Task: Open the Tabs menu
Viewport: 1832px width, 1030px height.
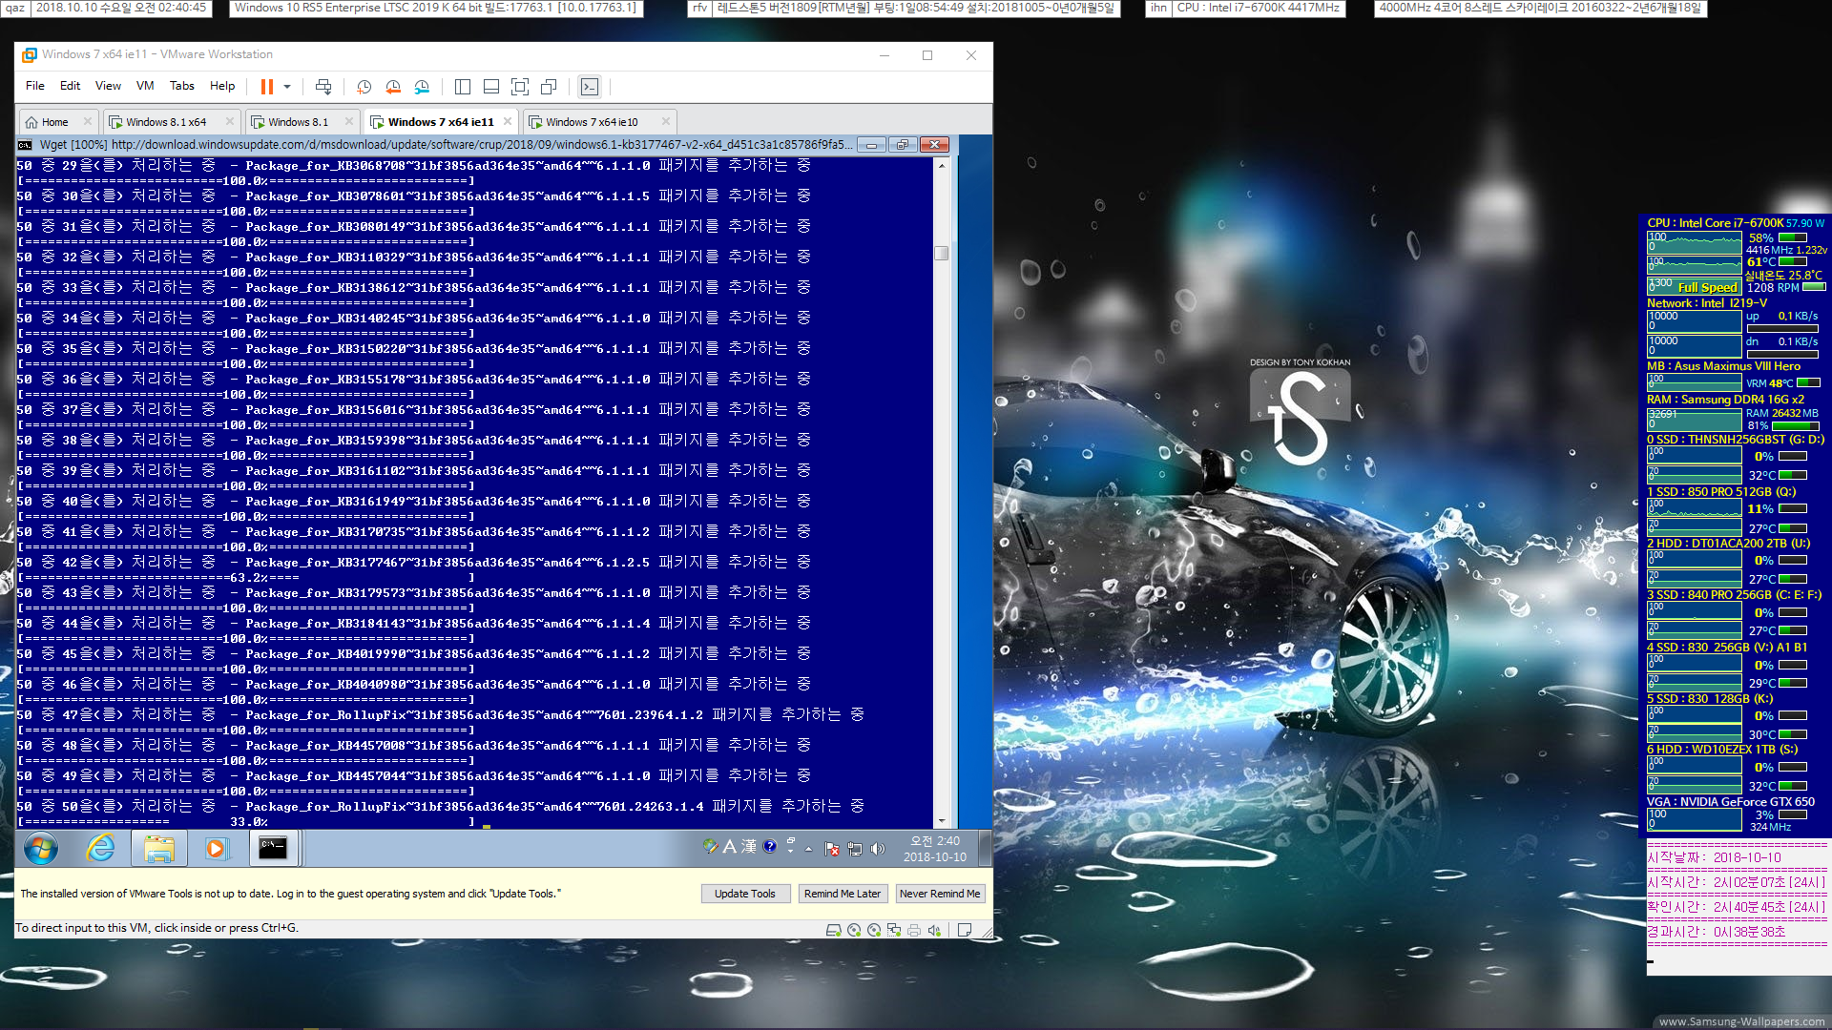Action: click(181, 86)
